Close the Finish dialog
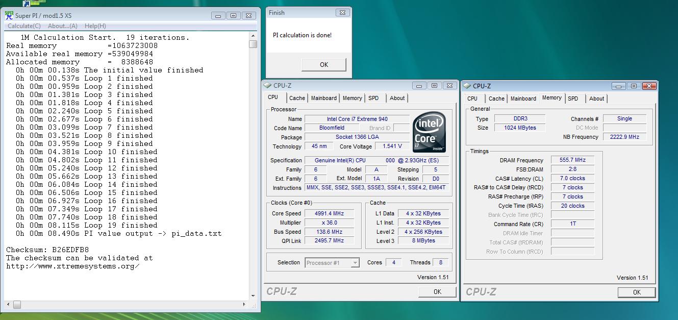 [342, 12]
